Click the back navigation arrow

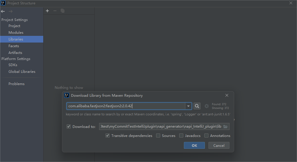(3, 11)
